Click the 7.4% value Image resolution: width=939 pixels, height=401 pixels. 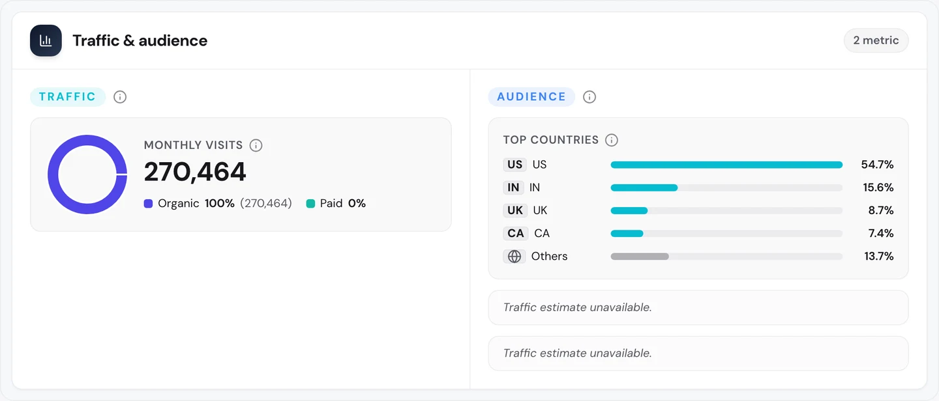point(880,233)
